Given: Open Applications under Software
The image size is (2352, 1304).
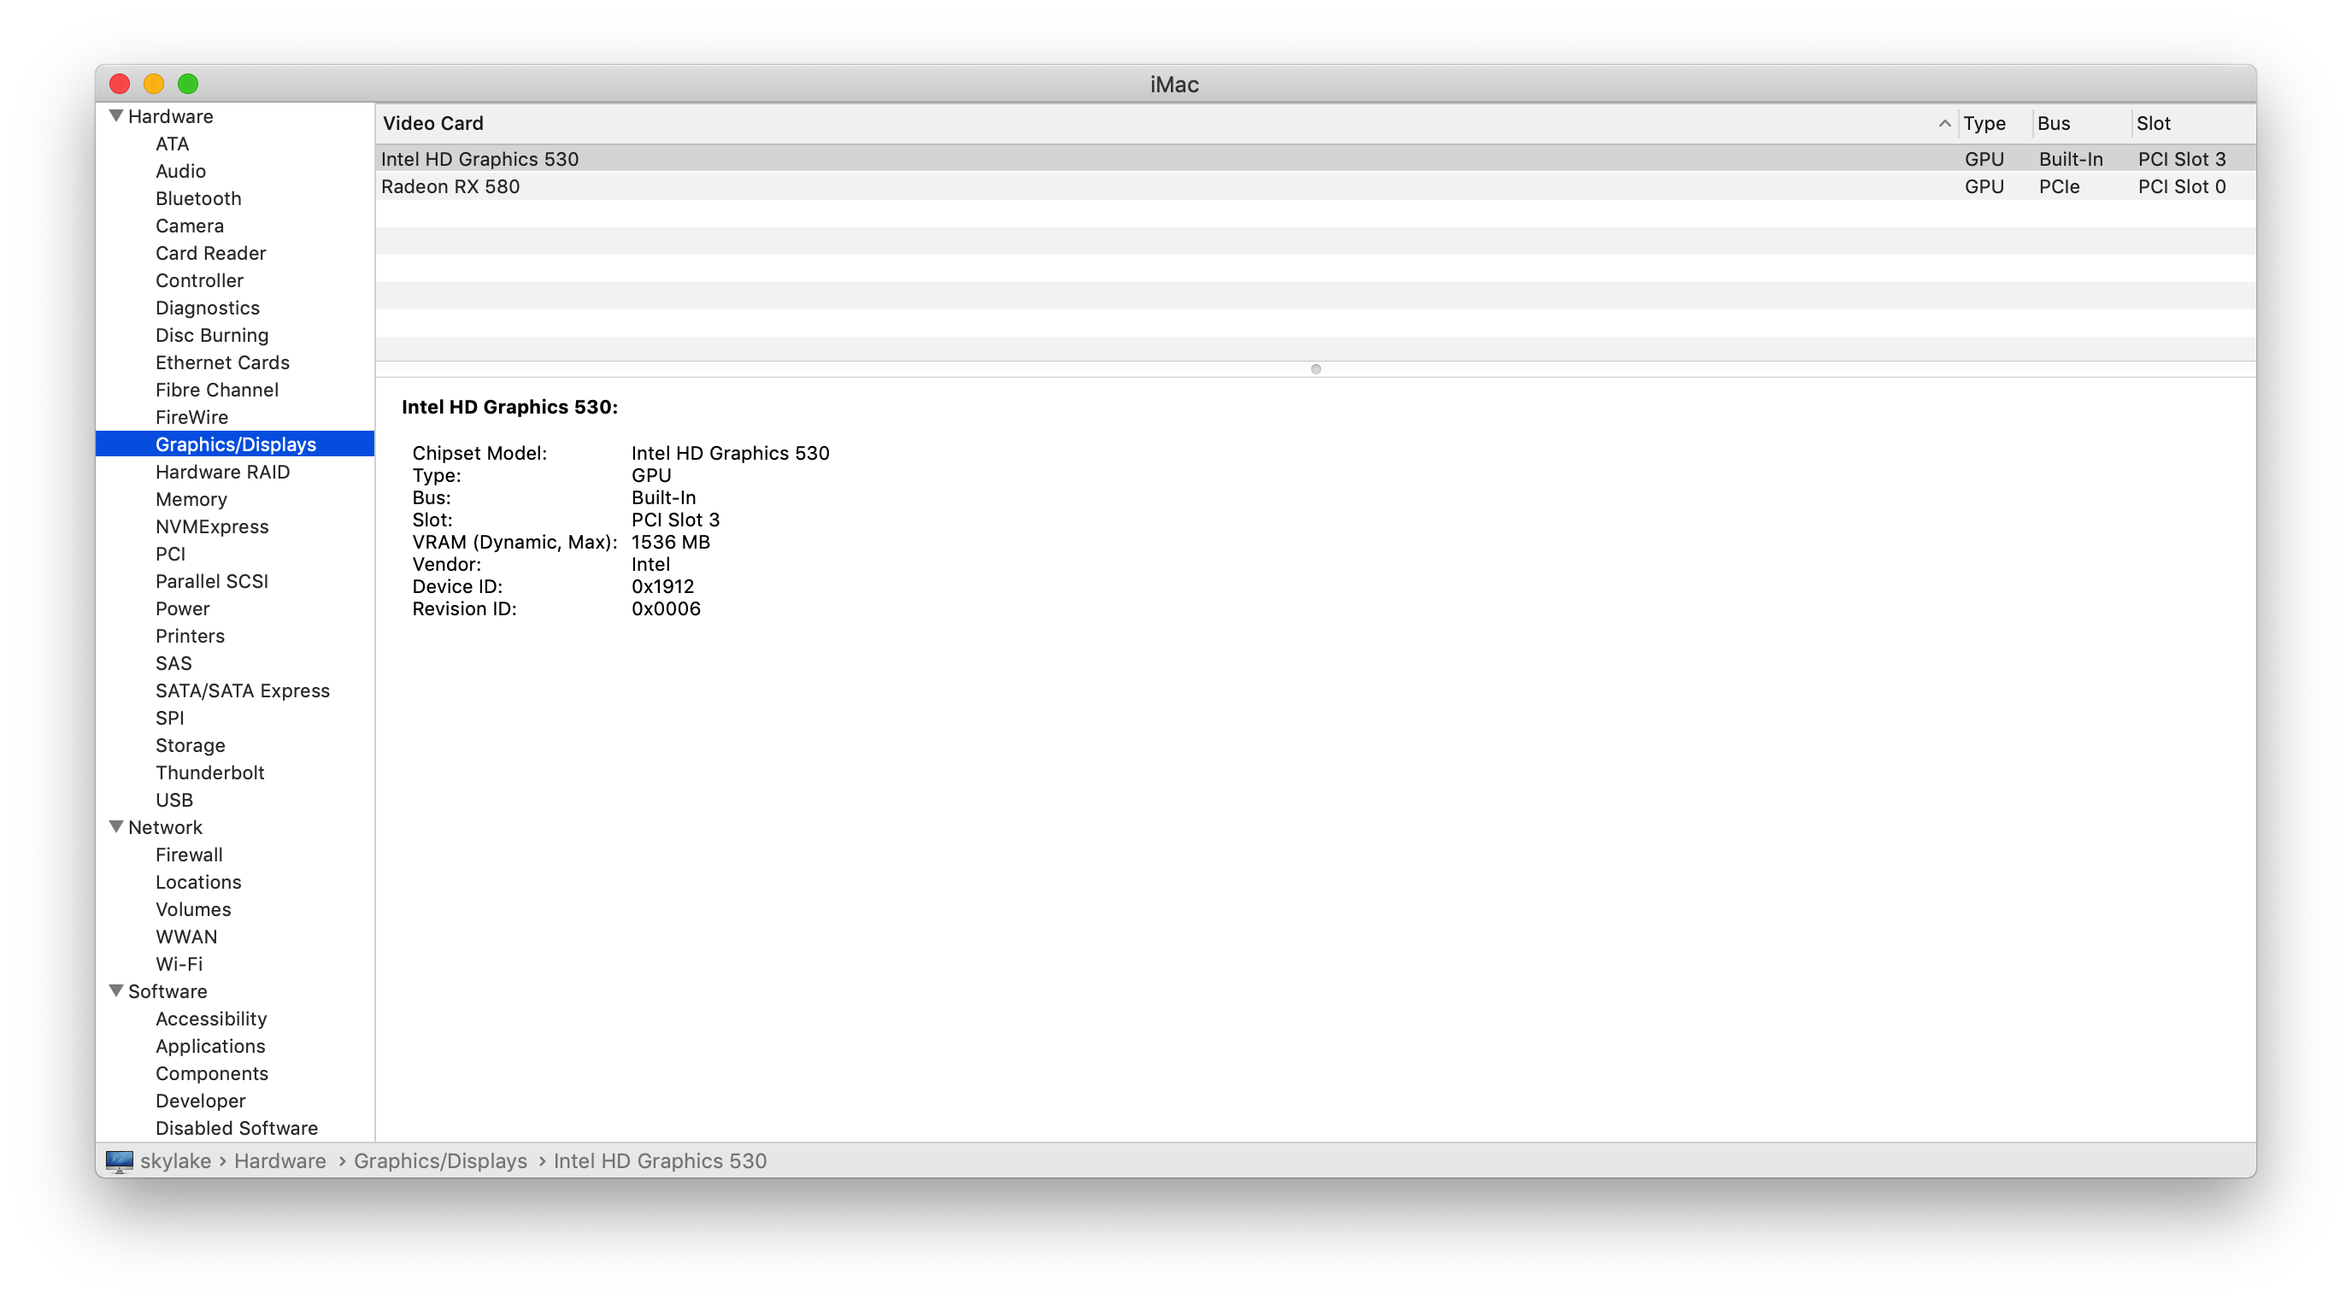Looking at the screenshot, I should [x=211, y=1046].
